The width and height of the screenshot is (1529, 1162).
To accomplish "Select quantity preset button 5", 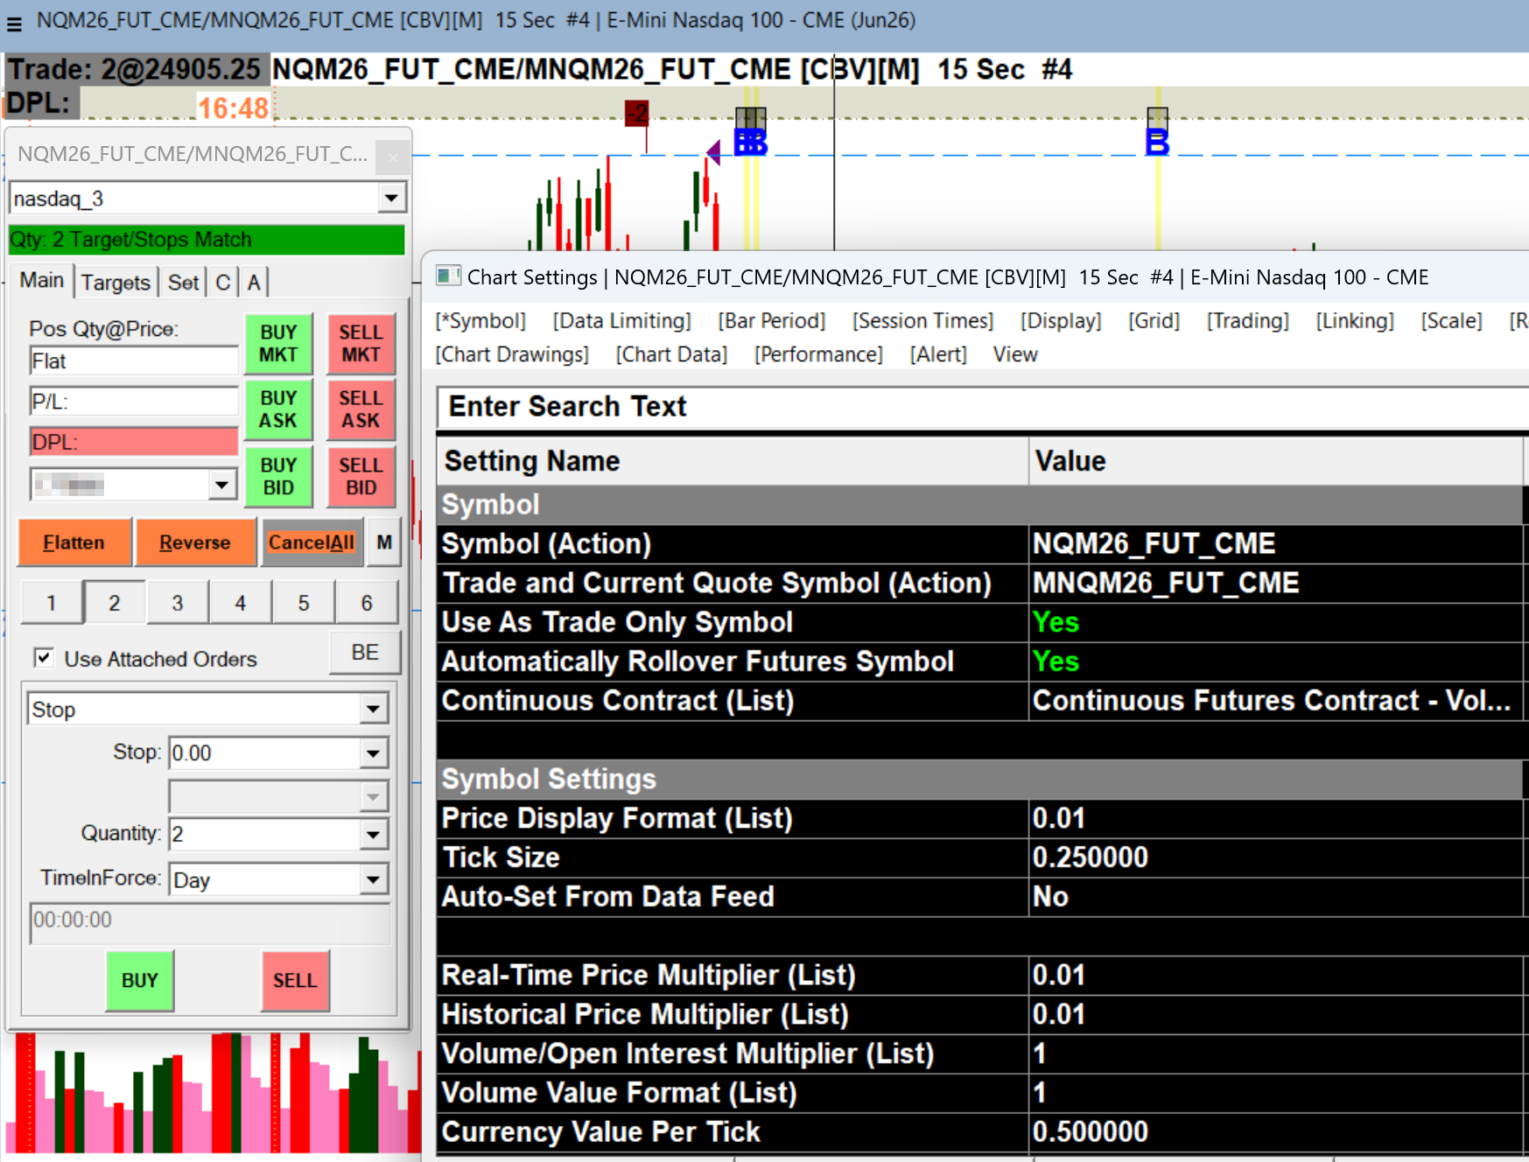I will (x=304, y=602).
